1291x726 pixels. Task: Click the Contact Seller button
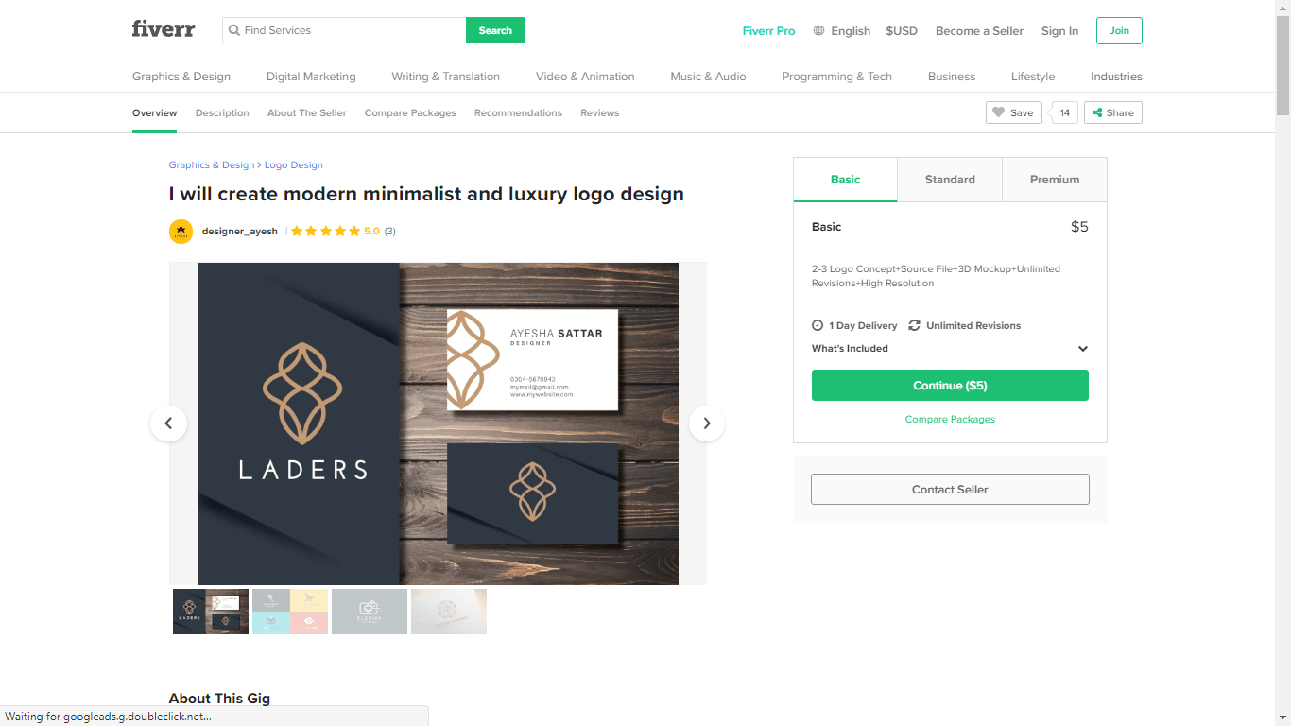950,490
